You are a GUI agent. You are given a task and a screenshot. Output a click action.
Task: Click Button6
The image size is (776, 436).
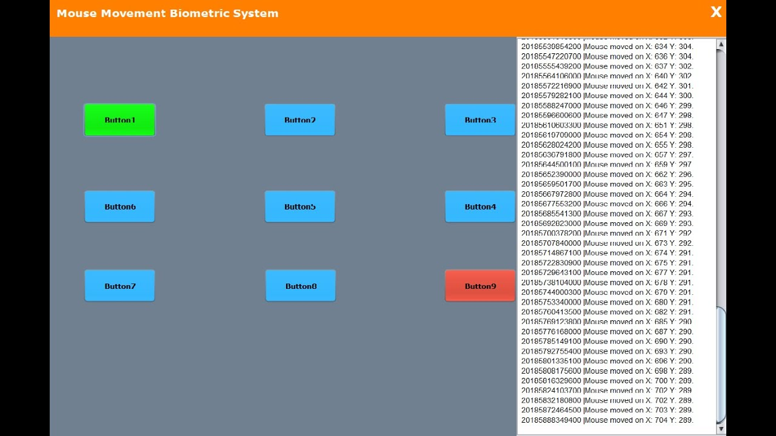(119, 206)
